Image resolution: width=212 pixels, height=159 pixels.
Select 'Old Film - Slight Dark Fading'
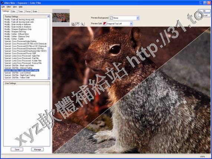20,75
